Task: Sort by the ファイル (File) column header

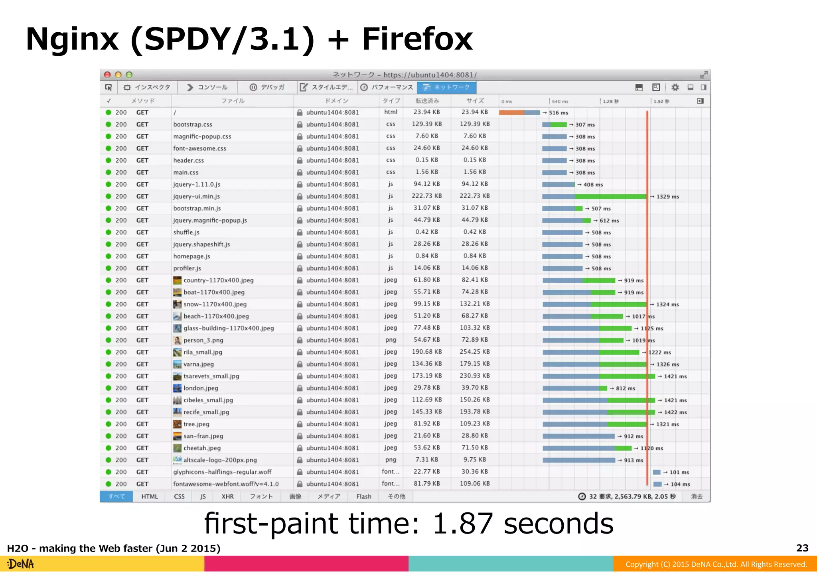Action: tap(233, 101)
